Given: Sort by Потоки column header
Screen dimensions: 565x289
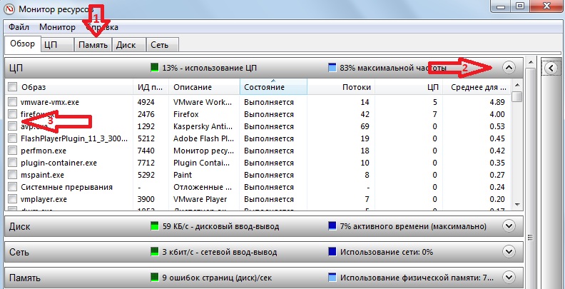Looking at the screenshot, I should point(341,87).
